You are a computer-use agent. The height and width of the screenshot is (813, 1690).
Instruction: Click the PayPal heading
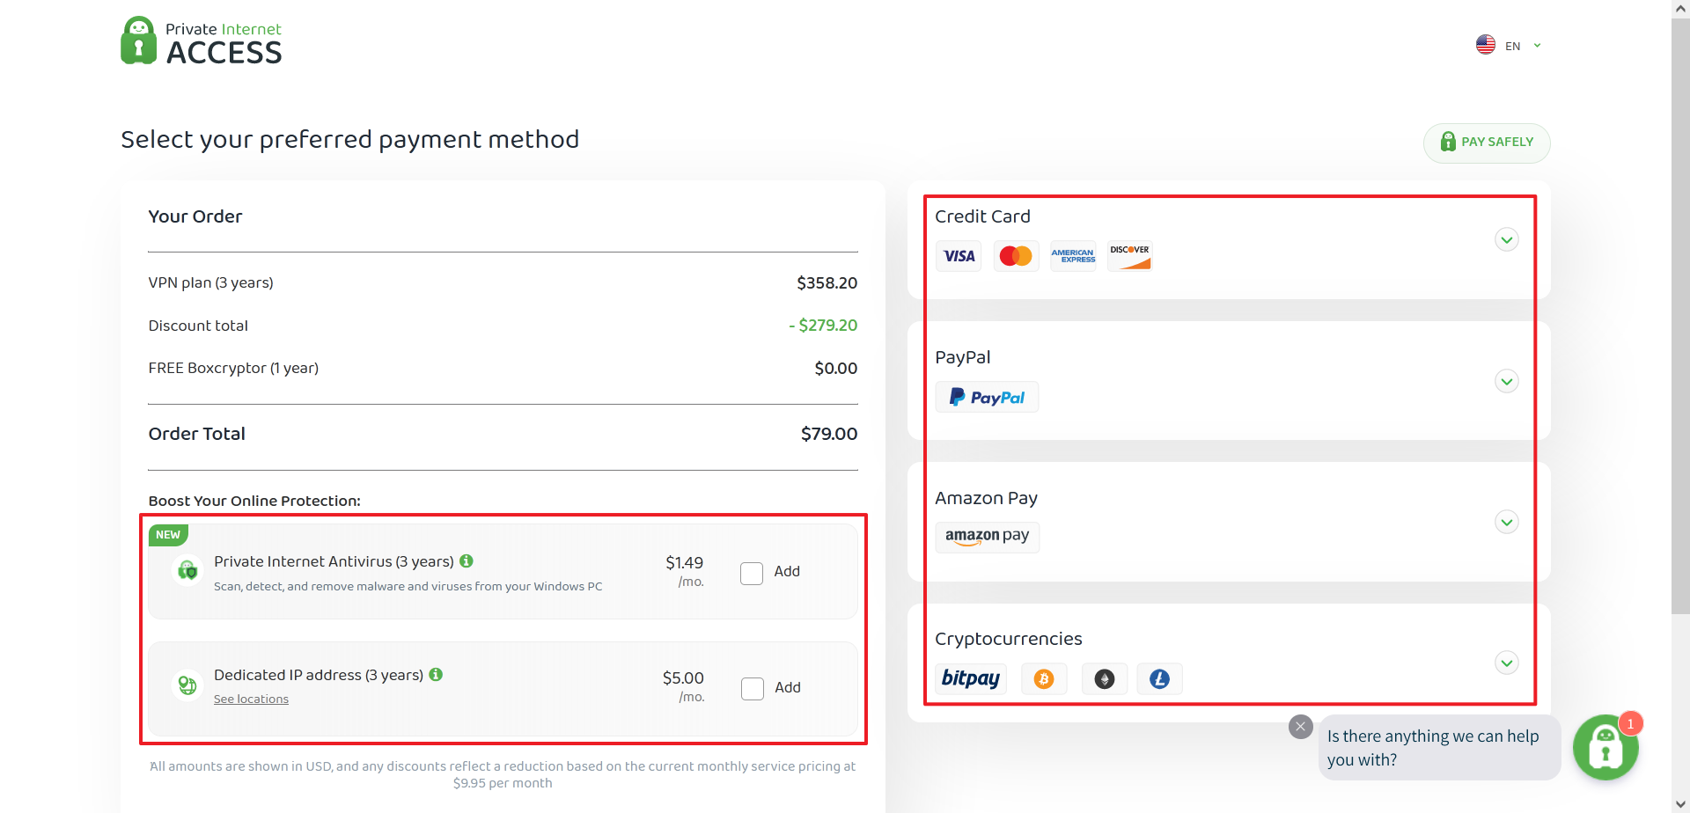coord(962,357)
